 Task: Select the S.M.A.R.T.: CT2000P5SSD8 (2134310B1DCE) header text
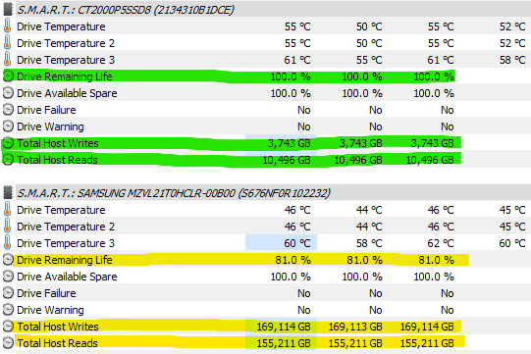126,10
